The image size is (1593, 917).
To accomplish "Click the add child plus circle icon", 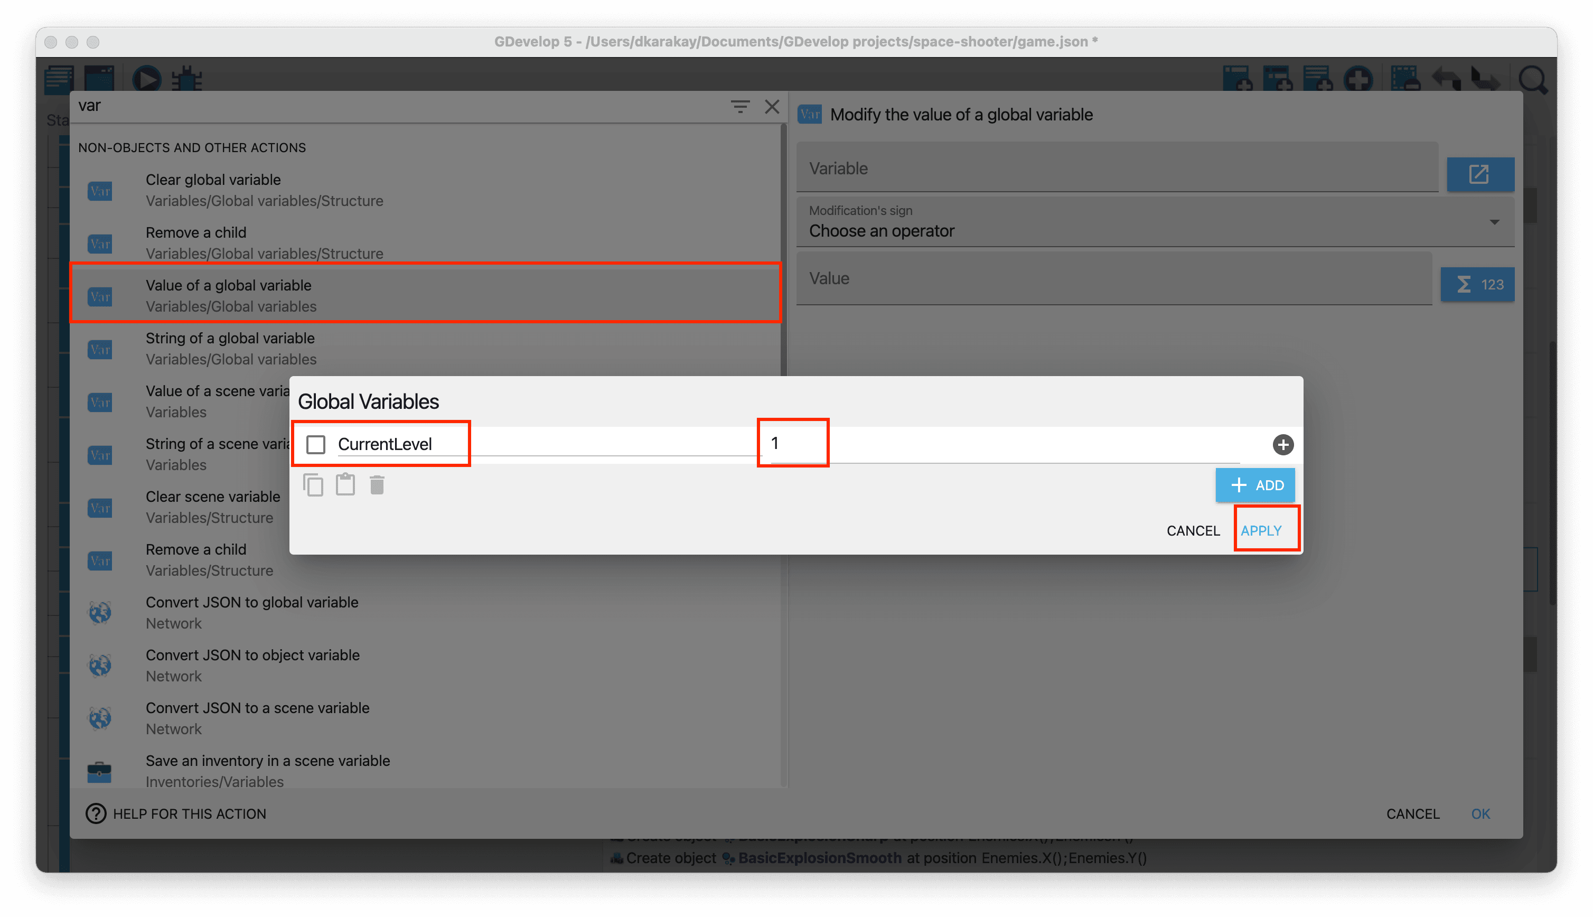I will tap(1282, 445).
